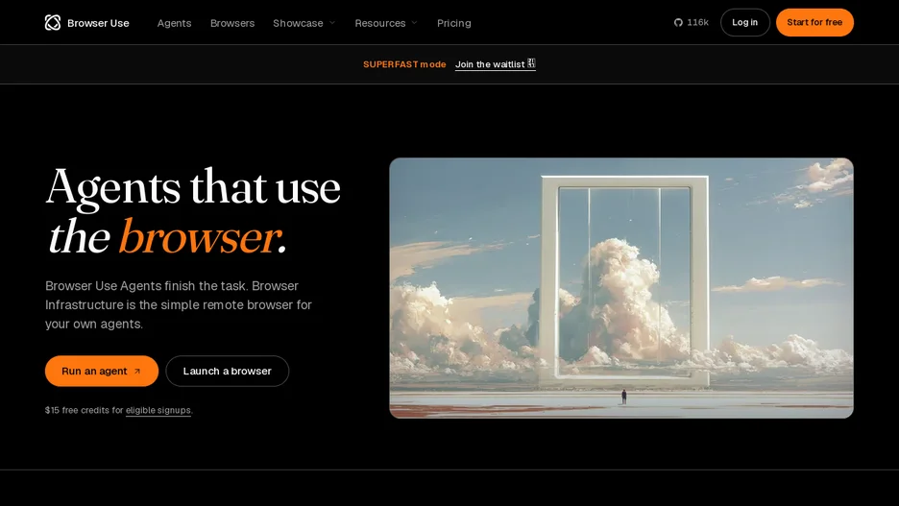The height and width of the screenshot is (506, 899).
Task: Open the eligible signups link
Action: pyautogui.click(x=158, y=410)
